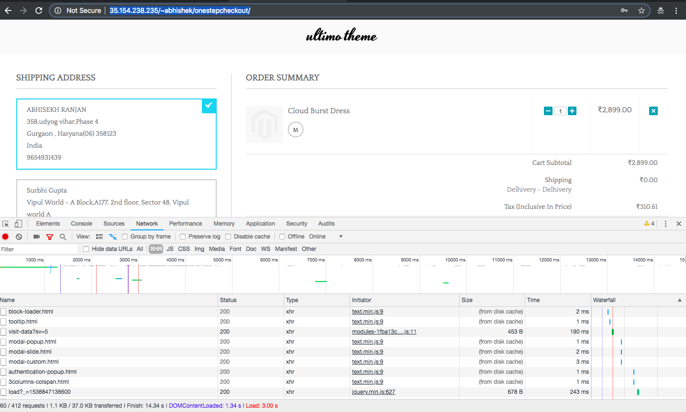Open the network request filter funnel
Image resolution: width=686 pixels, height=412 pixels.
50,236
